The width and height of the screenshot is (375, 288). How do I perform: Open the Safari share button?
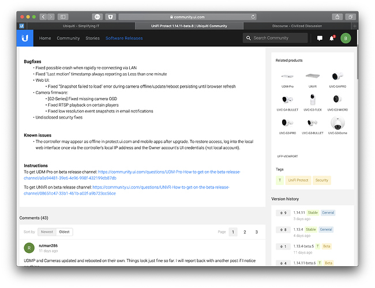(337, 17)
